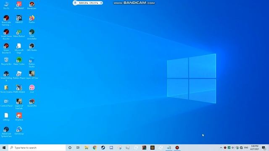Open the volume control in system tray
This screenshot has width=269, height=151.
[x=233, y=148]
